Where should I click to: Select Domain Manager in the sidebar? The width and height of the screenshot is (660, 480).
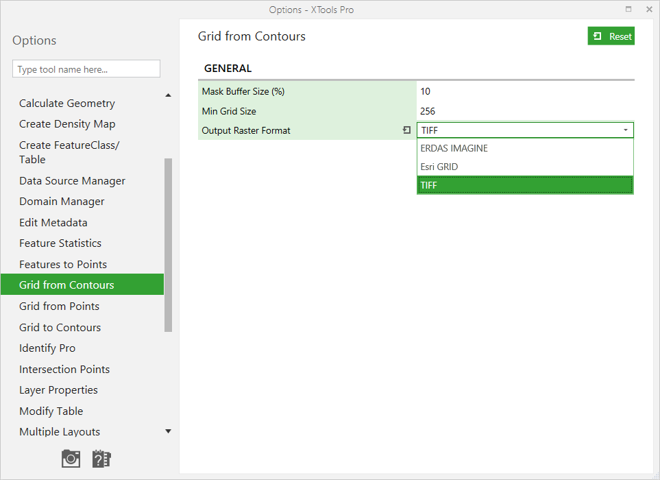pos(62,201)
